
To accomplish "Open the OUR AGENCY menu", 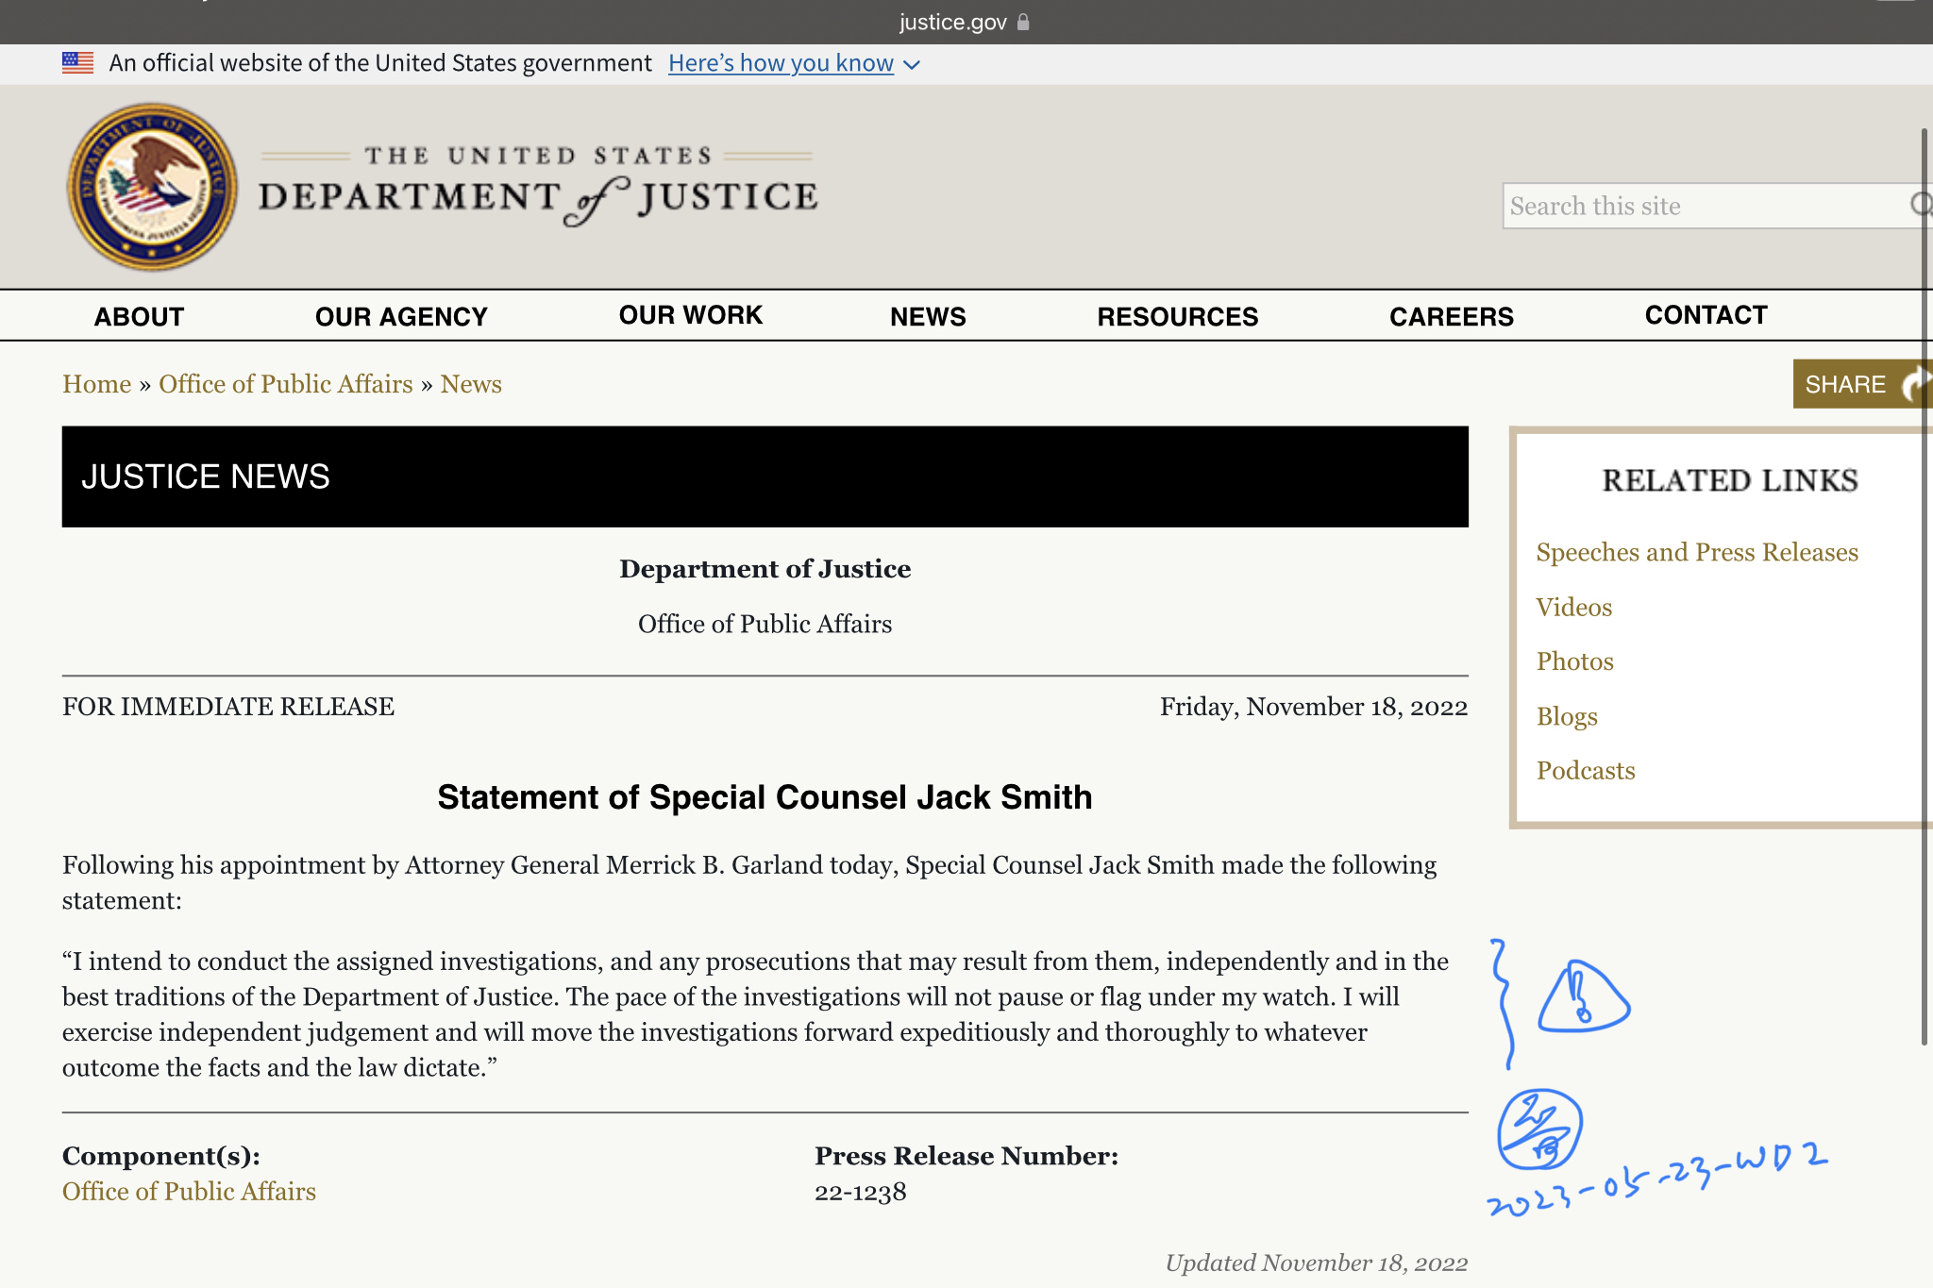I will [401, 316].
